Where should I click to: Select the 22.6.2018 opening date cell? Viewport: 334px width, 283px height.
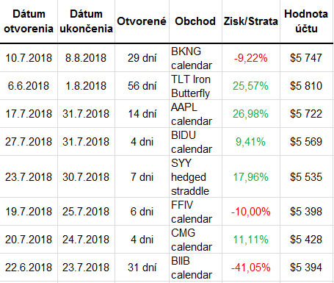(x=29, y=268)
